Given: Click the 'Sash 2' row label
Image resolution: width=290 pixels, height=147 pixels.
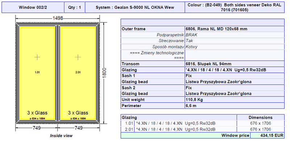Looking at the screenshot, I should [x=128, y=88].
